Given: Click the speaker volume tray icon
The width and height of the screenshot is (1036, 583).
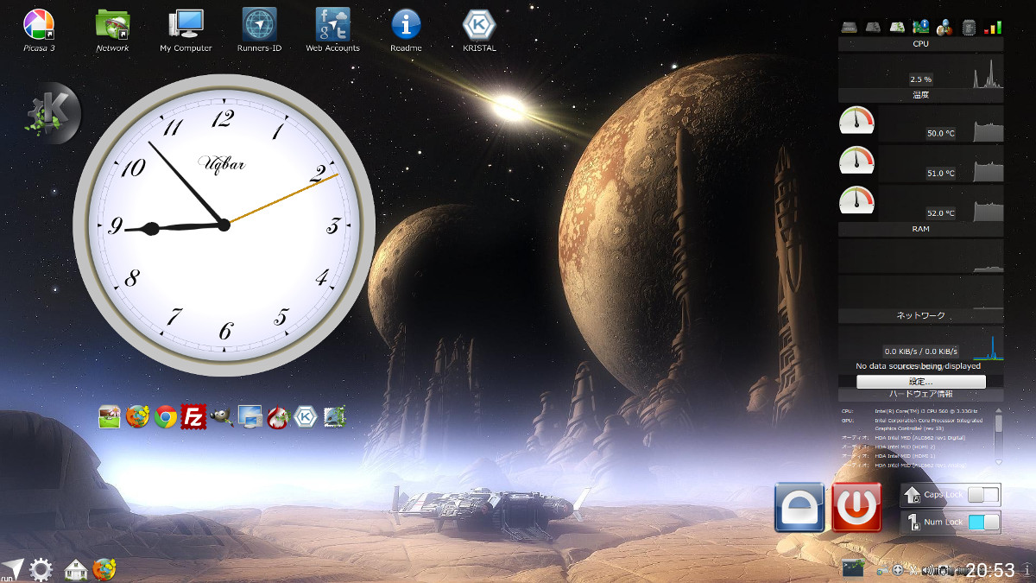Looking at the screenshot, I should pyautogui.click(x=928, y=570).
